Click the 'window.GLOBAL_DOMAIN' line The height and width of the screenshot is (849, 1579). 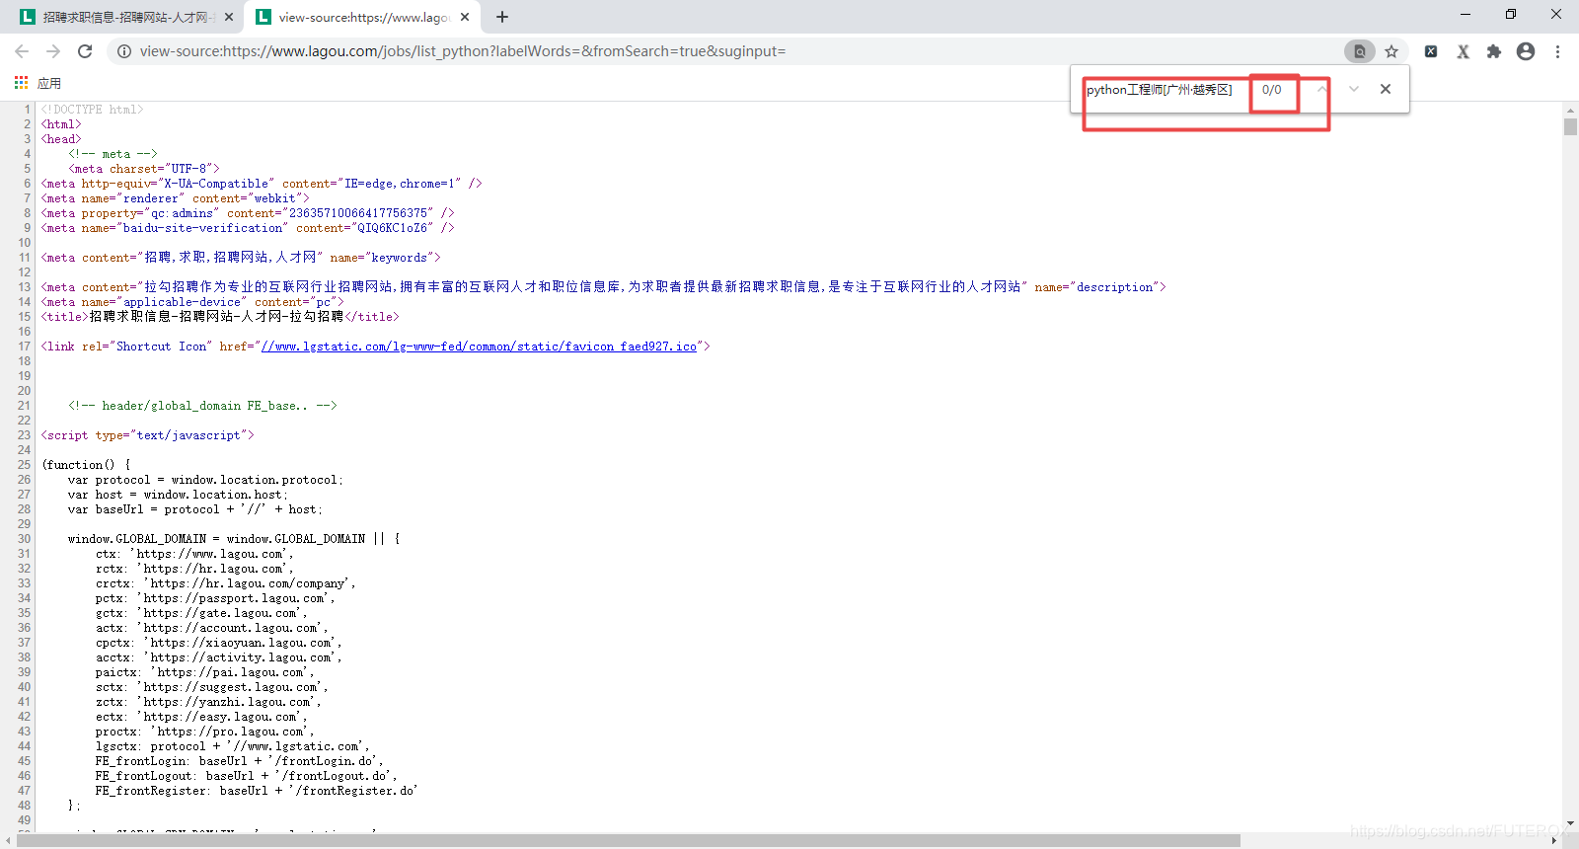pos(234,539)
